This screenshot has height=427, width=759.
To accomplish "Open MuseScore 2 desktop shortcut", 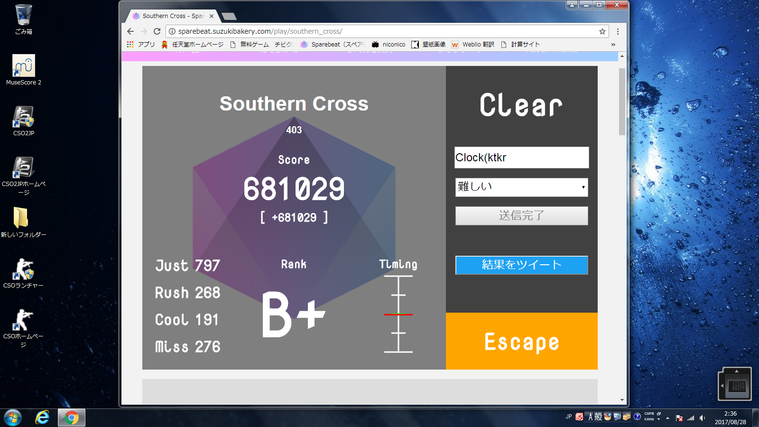I will click(23, 69).
